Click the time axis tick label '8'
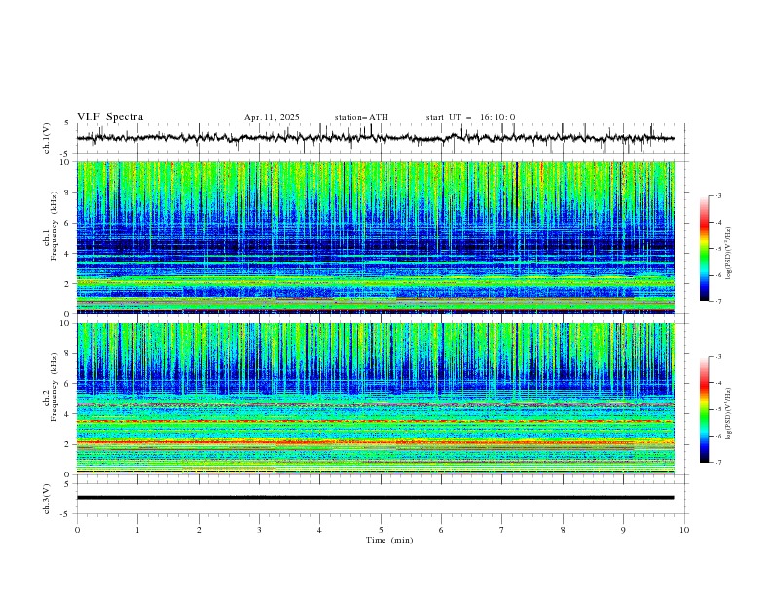 click(563, 530)
